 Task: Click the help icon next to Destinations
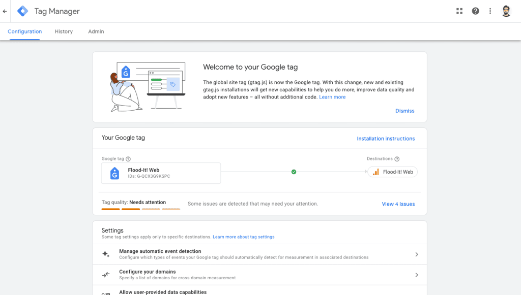[x=398, y=158]
